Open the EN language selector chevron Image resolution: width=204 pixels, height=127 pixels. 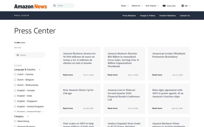(190, 6)
